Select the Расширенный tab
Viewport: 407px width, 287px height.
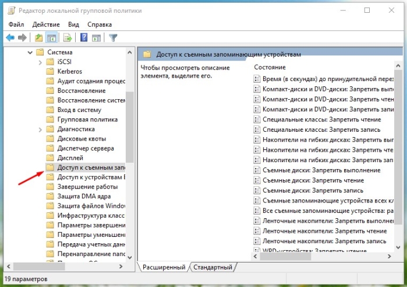pyautogui.click(x=164, y=267)
